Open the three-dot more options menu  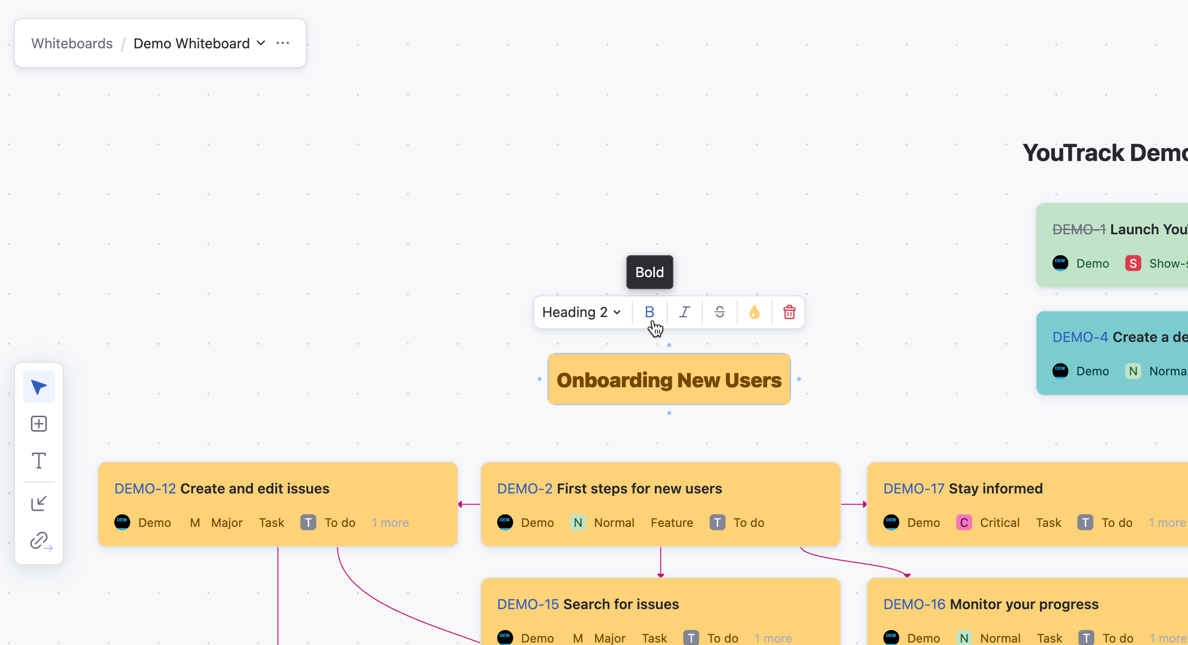(x=283, y=43)
